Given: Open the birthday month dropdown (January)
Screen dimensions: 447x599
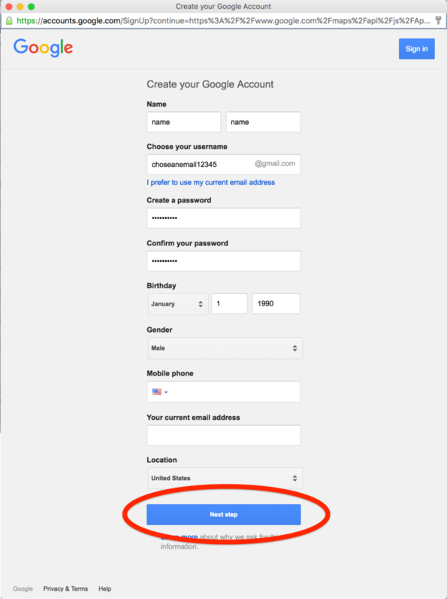Looking at the screenshot, I should coord(178,304).
